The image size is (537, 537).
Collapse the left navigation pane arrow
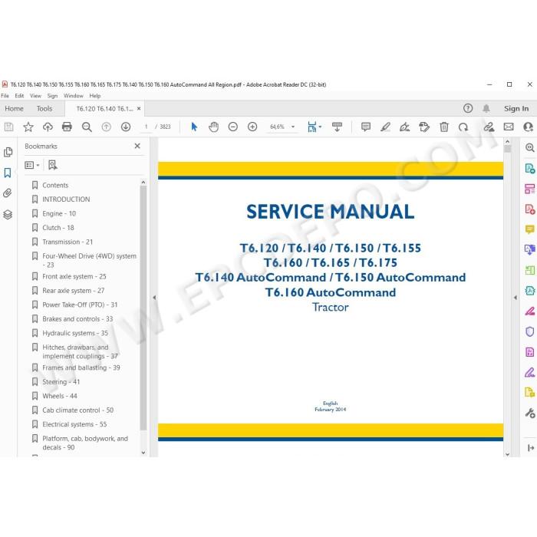[x=154, y=298]
